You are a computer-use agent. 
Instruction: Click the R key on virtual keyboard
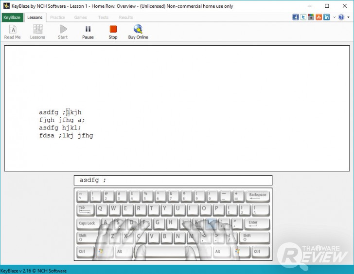140,210
